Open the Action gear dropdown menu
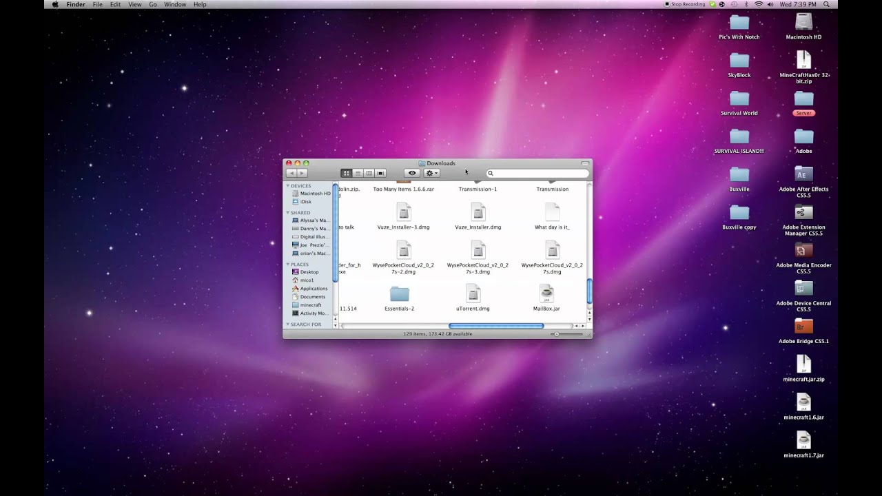 [432, 173]
